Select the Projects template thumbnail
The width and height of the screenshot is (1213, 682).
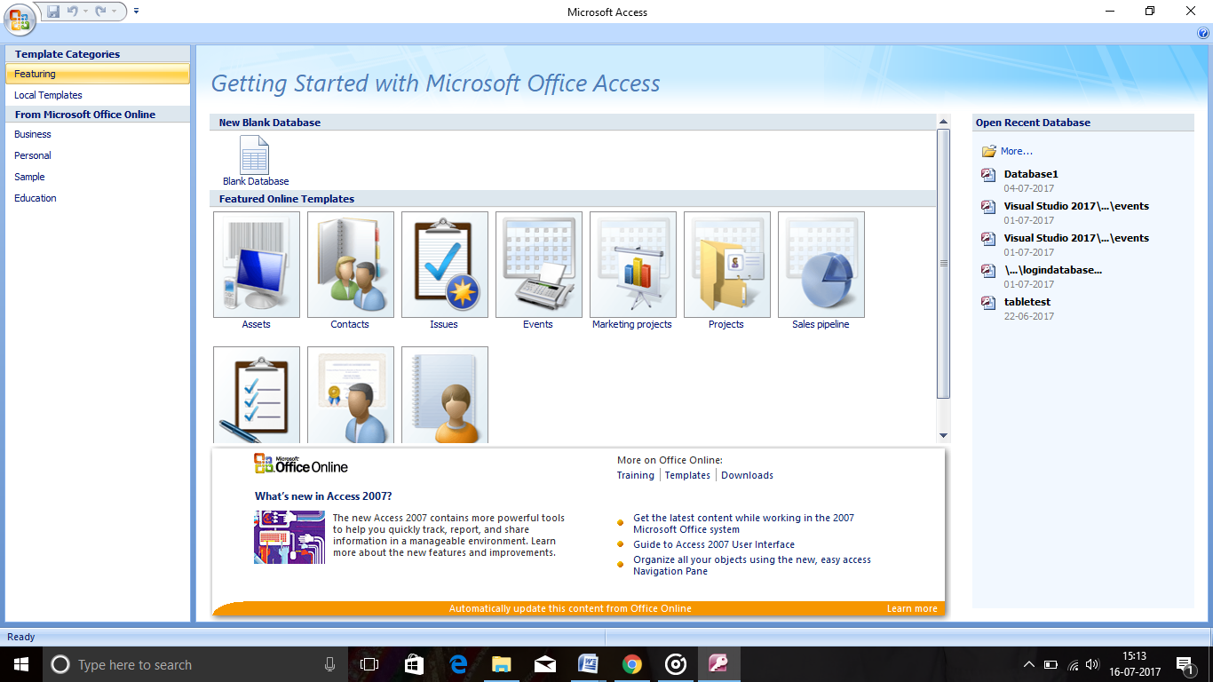coord(727,265)
